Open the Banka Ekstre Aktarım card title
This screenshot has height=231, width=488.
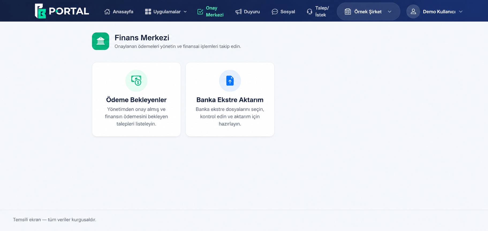coord(230,100)
